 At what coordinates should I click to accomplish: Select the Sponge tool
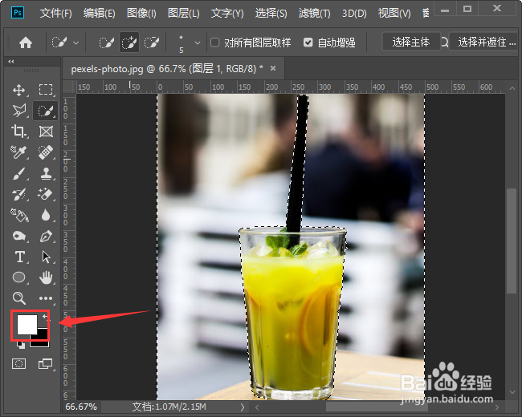pos(19,237)
